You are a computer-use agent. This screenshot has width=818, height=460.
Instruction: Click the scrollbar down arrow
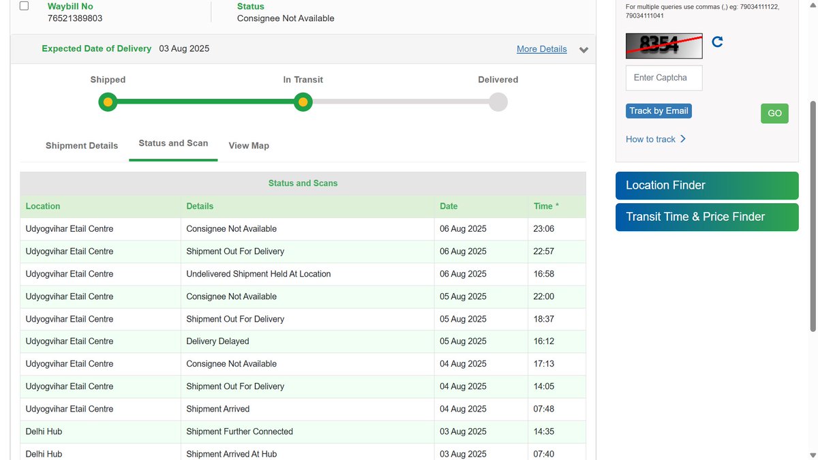pos(812,454)
